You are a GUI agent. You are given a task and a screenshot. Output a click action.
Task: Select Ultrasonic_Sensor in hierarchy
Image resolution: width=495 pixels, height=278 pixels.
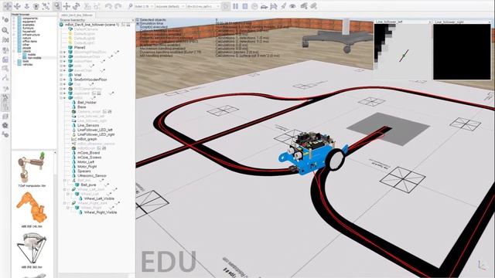click(92, 175)
